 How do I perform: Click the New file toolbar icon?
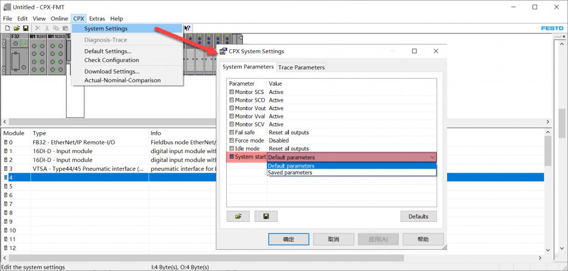[x=7, y=28]
